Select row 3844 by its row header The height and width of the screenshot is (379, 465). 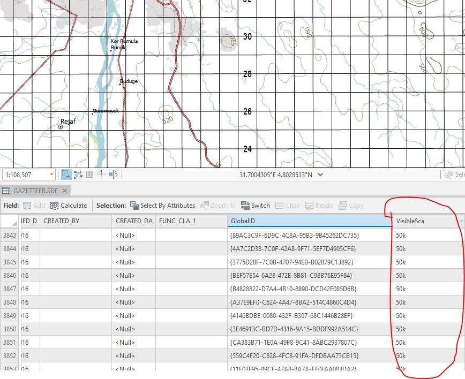[x=10, y=248]
